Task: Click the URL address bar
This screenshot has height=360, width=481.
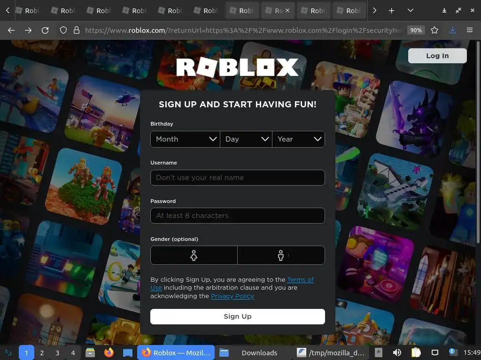Action: coord(243,30)
